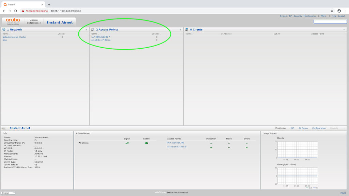The width and height of the screenshot is (349, 196).
Task: Select the Netadminpro.pl-Klaster network link
Action: (x=14, y=37)
